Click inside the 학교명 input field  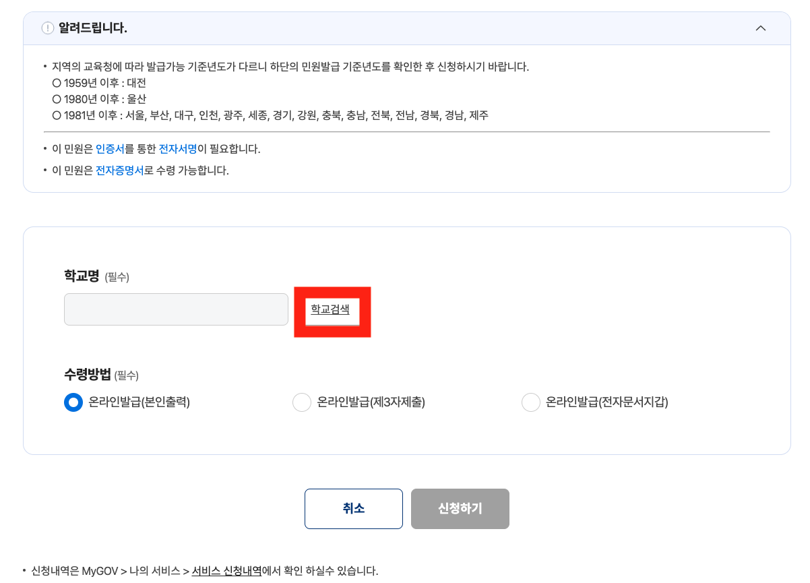pyautogui.click(x=176, y=309)
